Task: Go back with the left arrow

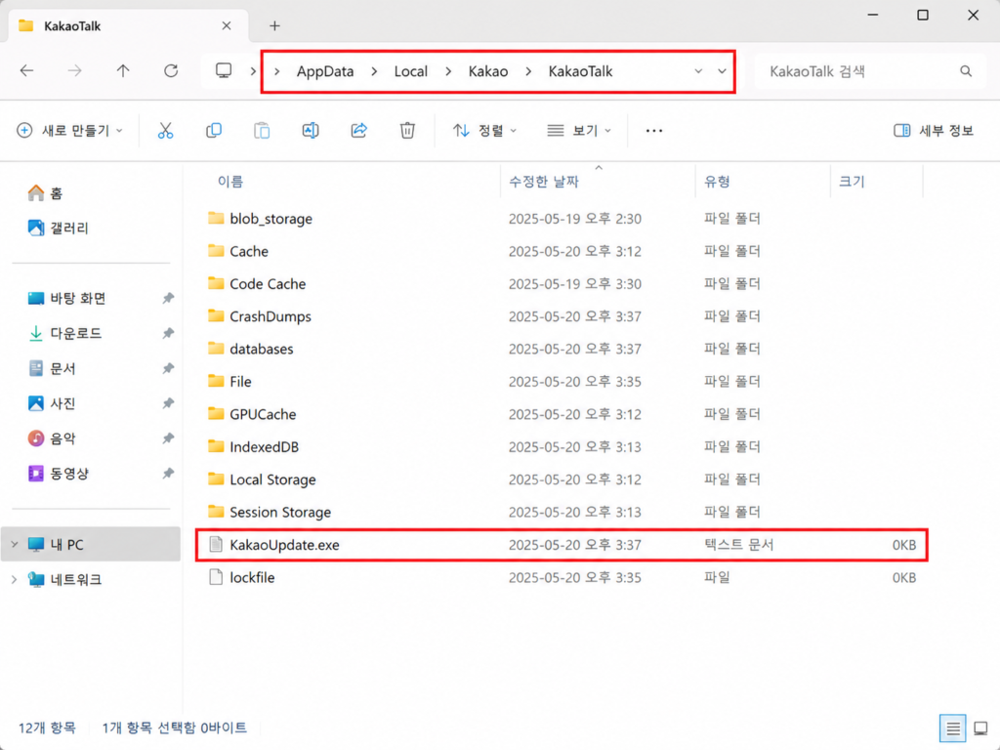Action: tap(26, 70)
